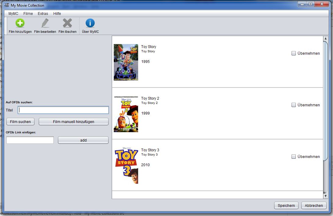Click the large Toy Story 2 title
The width and height of the screenshot is (333, 216).
pos(150,98)
